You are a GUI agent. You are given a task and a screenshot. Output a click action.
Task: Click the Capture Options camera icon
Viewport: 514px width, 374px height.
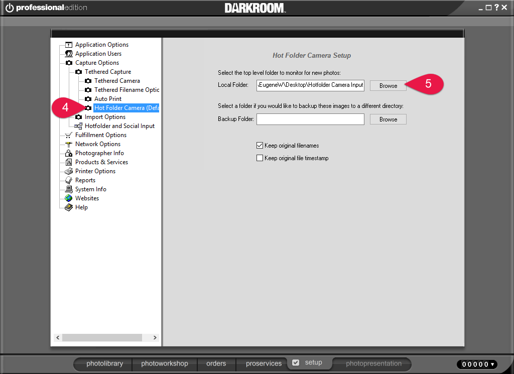pos(69,63)
